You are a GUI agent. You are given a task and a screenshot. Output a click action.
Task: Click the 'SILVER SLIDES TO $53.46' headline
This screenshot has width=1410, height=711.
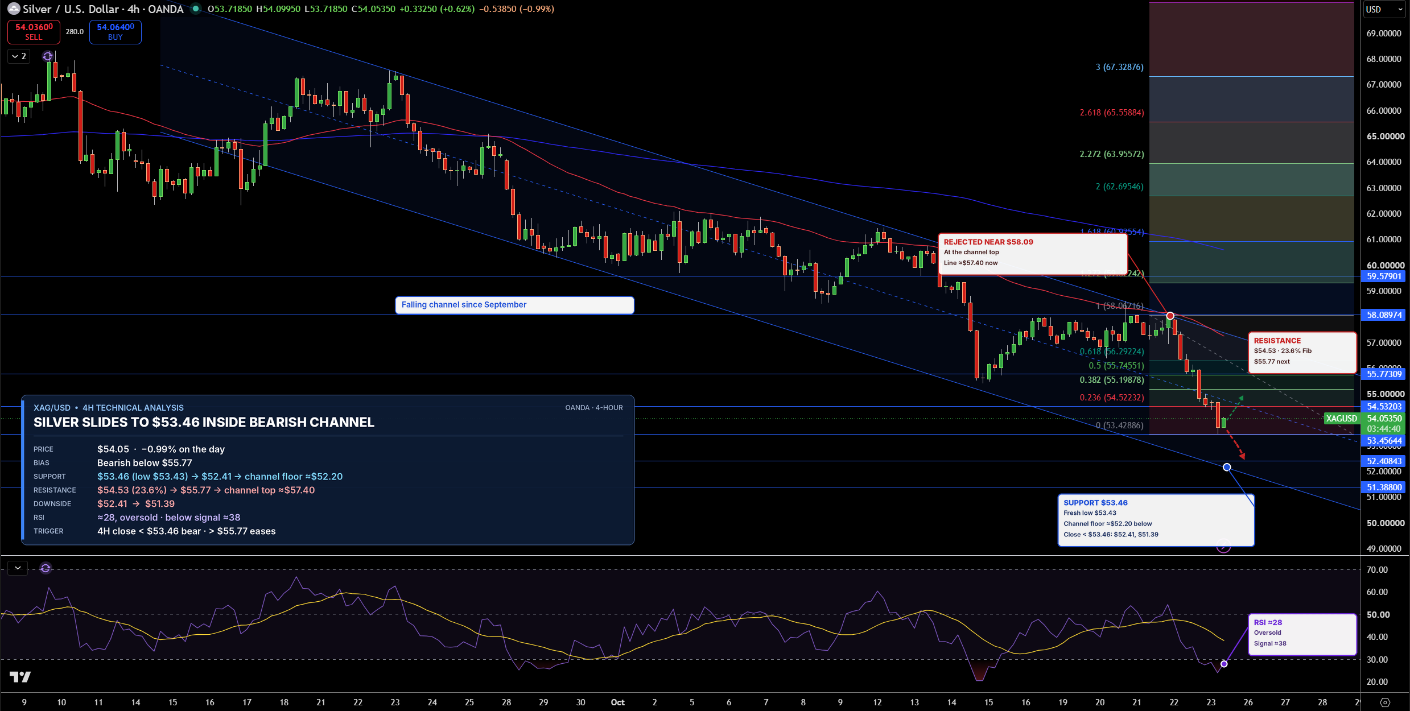click(204, 422)
